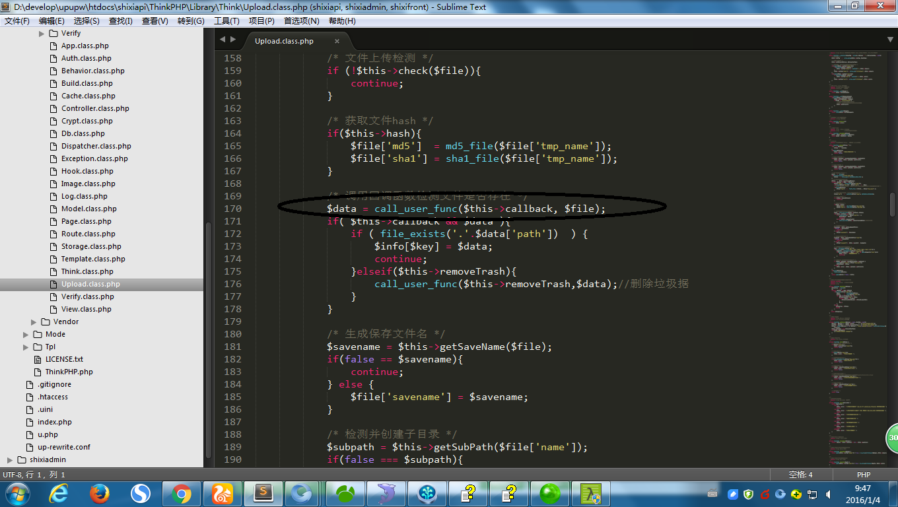This screenshot has width=898, height=507.
Task: Click the editor vertical scrollbar handle
Action: pyautogui.click(x=892, y=205)
